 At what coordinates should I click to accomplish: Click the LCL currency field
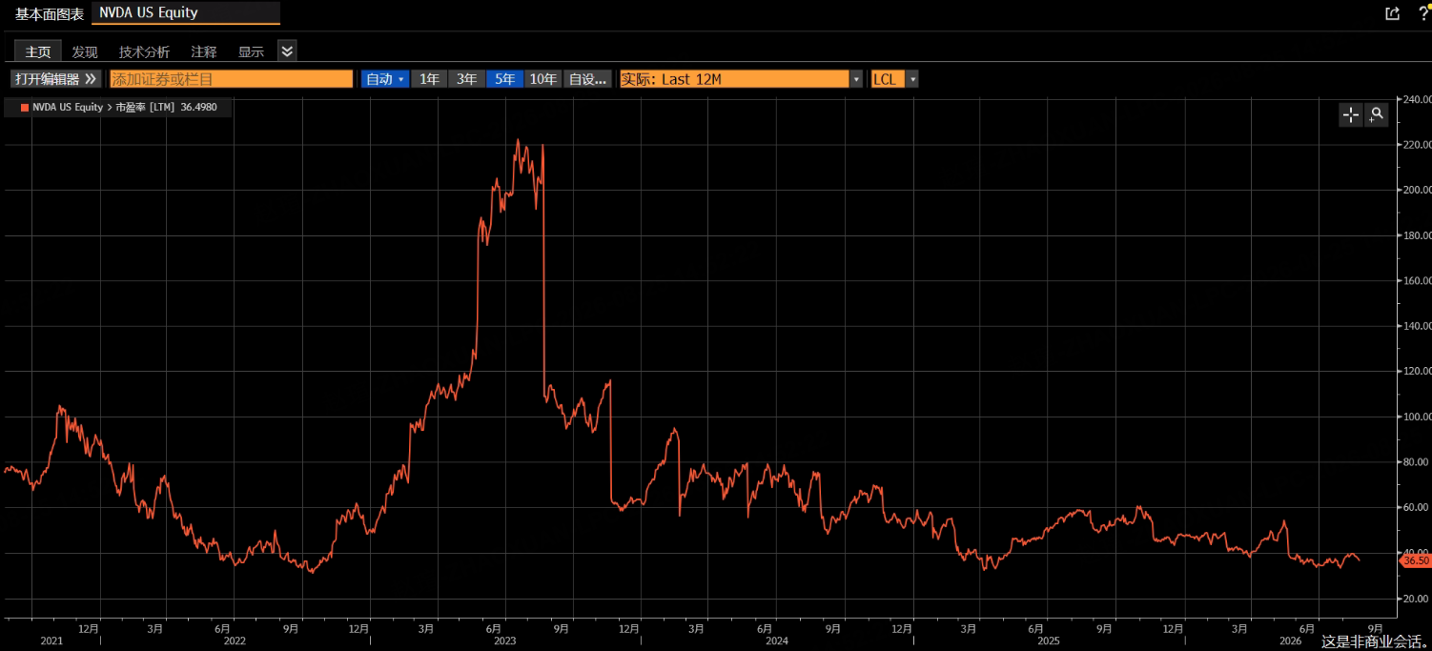click(888, 79)
